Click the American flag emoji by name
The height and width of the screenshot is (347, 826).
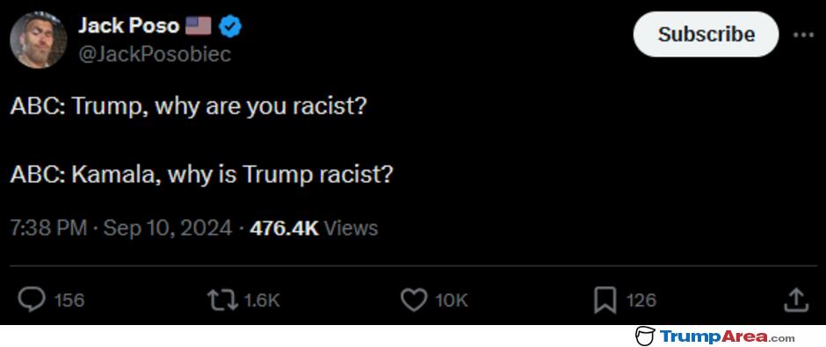(x=198, y=25)
